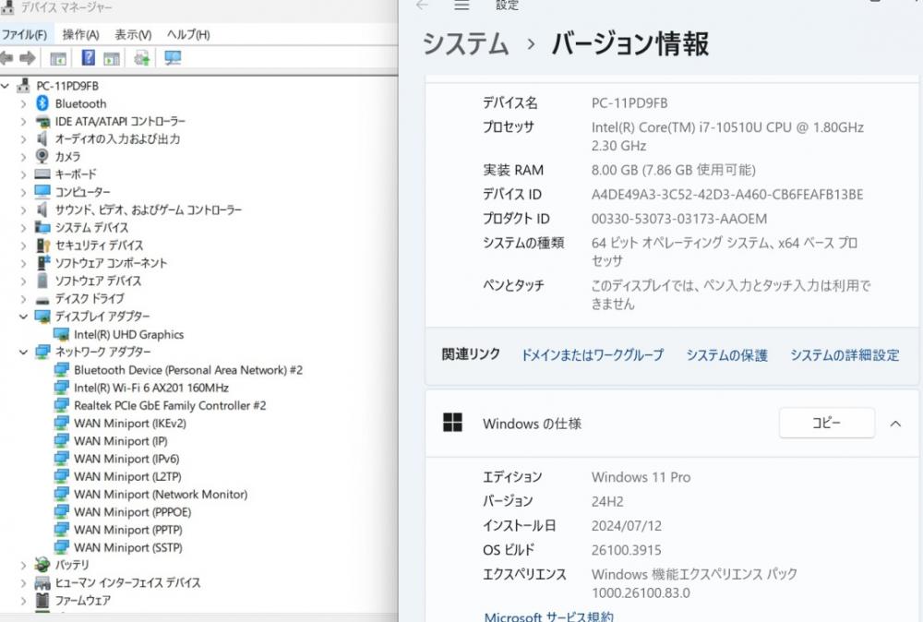Screen dimensions: 923x622
Task: Click the disk drives (ディスク ドライブ) icon
Action: pos(42,299)
